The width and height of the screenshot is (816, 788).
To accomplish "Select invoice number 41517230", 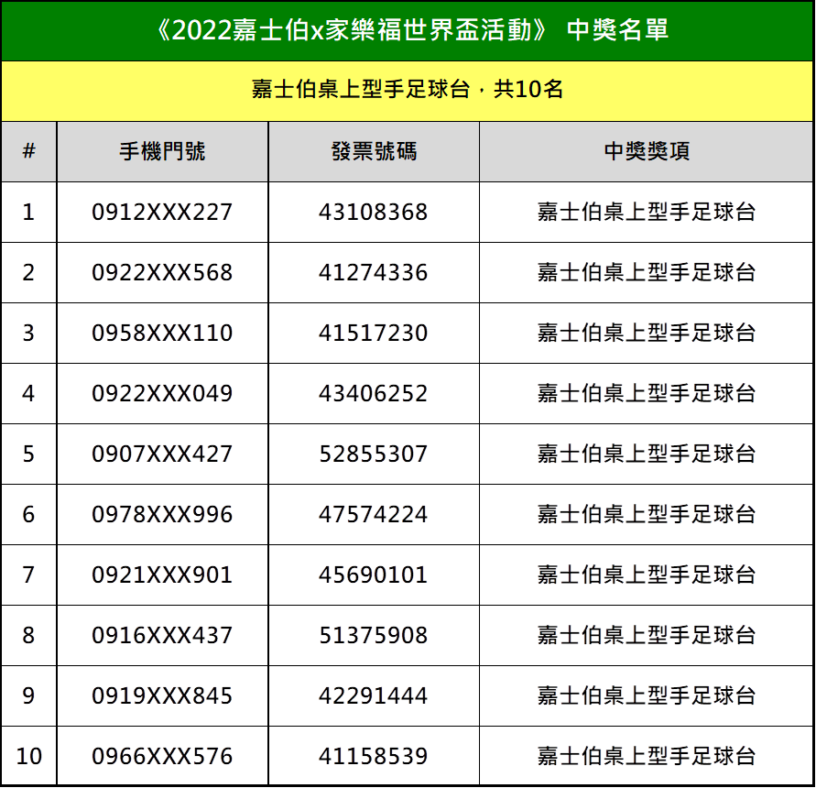I will point(373,333).
